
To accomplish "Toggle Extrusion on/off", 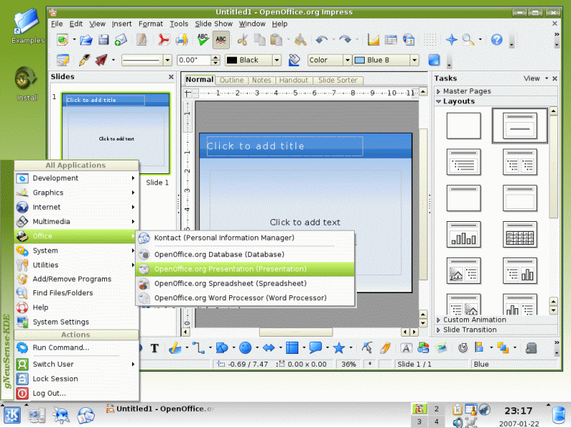I will pyautogui.click(x=531, y=348).
